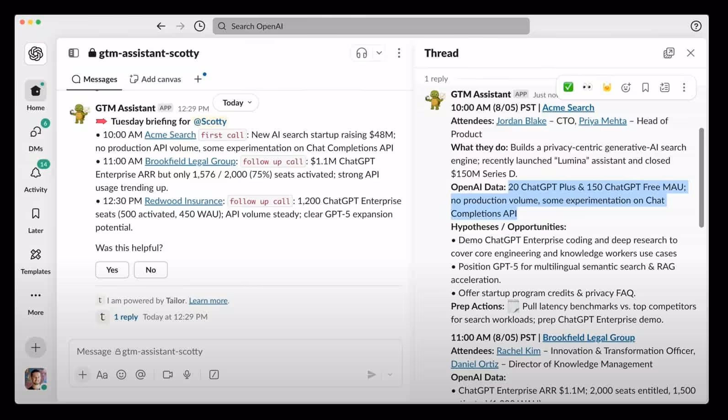The width and height of the screenshot is (728, 420).
Task: Click the message input for gtm-assistant-scotty
Action: [x=236, y=351]
